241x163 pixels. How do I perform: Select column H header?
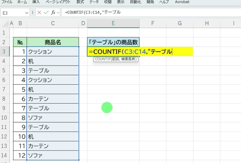(207, 24)
